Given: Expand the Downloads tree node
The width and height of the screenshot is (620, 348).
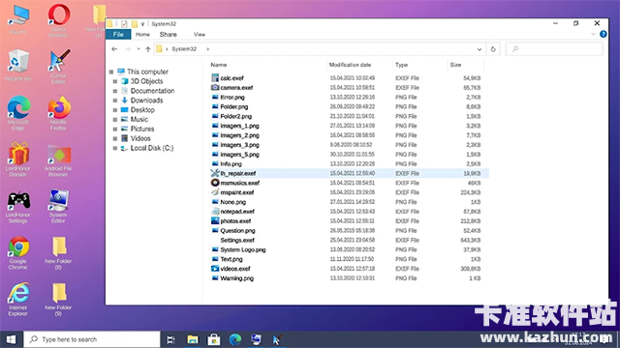Looking at the screenshot, I should tap(115, 101).
